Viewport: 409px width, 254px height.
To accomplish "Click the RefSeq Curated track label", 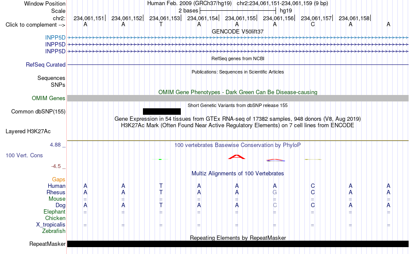I will tap(45, 64).
